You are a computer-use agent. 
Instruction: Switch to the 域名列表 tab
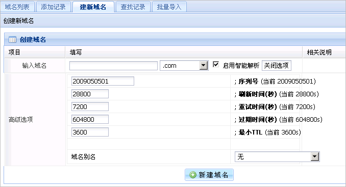[x=17, y=7]
